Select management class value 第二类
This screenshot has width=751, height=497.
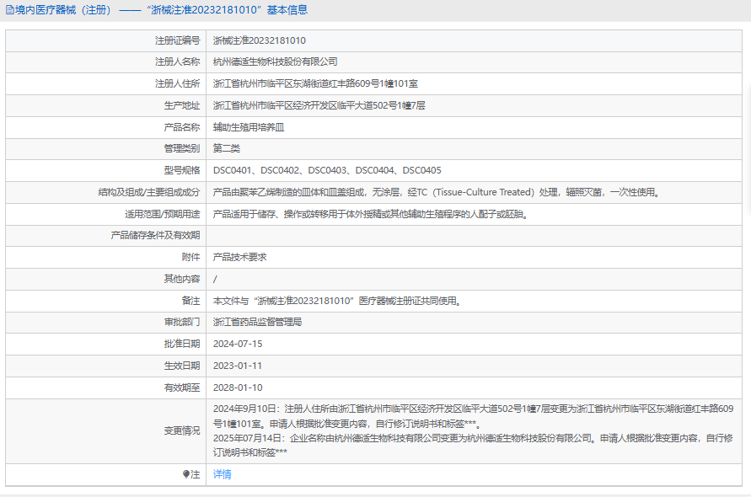pyautogui.click(x=226, y=148)
